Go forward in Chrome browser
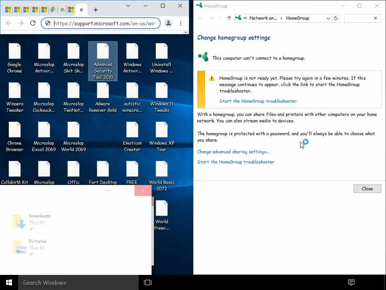Screen dimensions: 386x290 point(21,23)
